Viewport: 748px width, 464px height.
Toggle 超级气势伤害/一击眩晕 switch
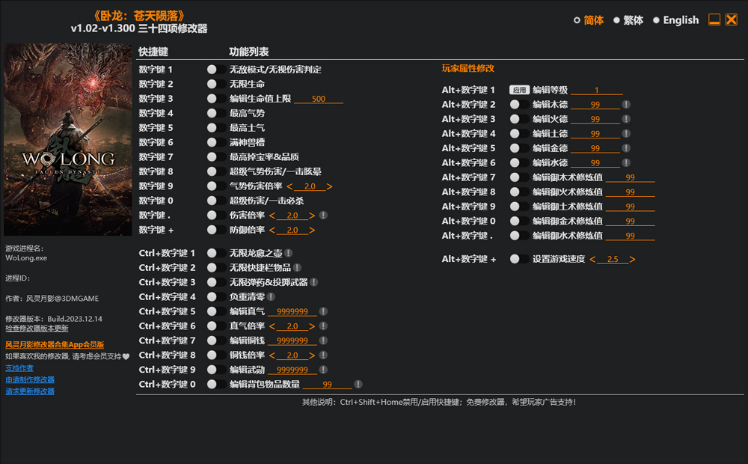click(x=216, y=171)
